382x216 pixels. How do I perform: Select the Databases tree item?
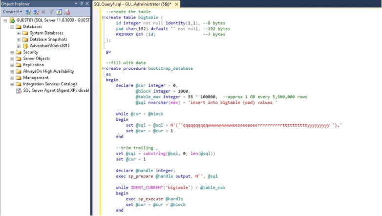pos(32,26)
